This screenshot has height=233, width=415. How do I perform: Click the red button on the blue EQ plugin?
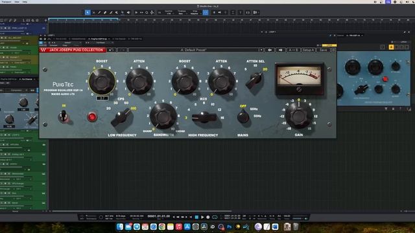[x=385, y=79]
